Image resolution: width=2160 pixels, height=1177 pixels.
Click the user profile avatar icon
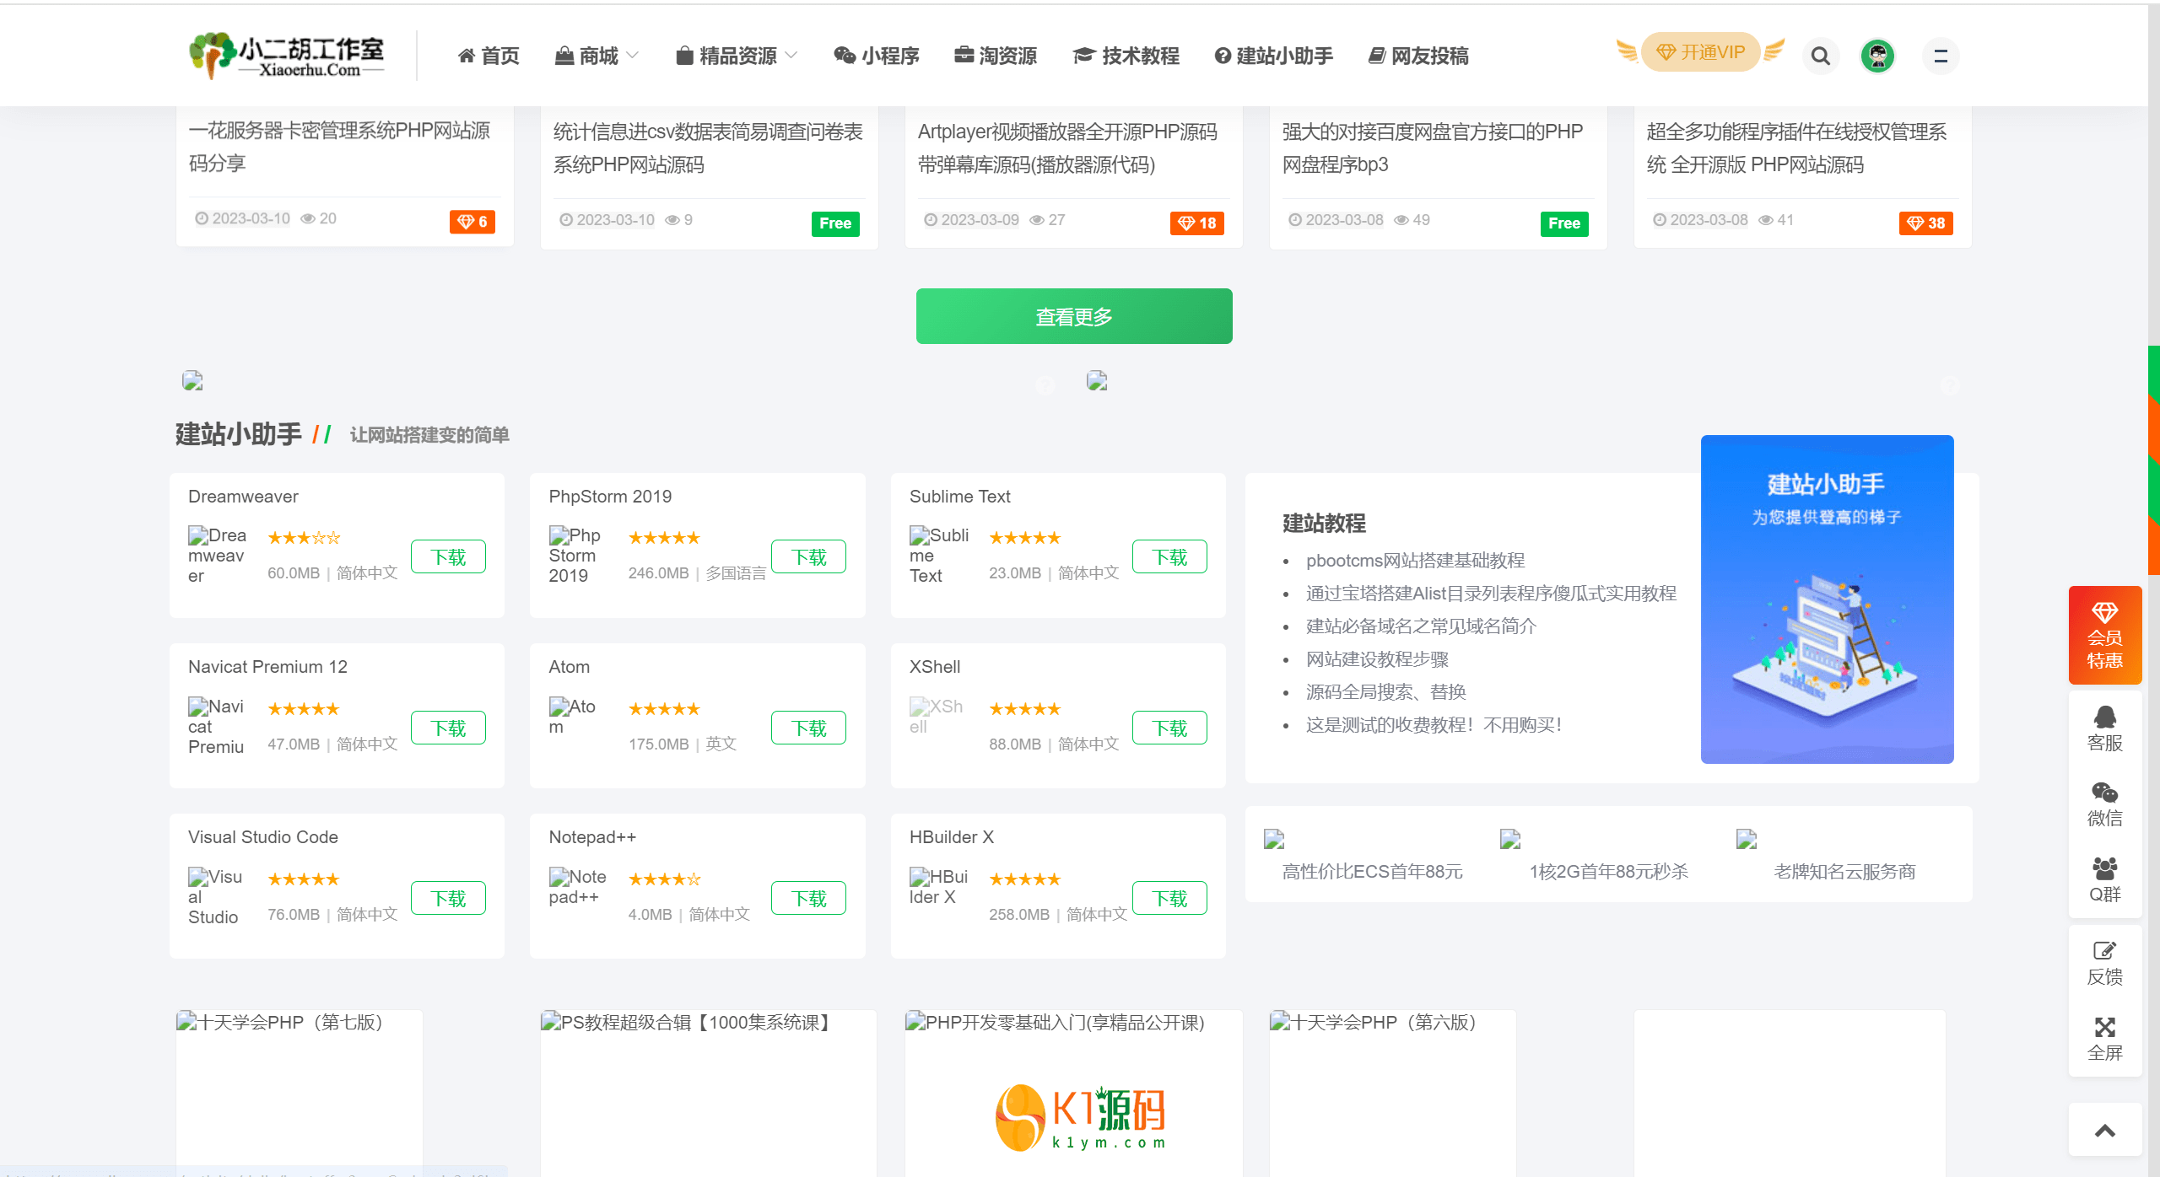(x=1882, y=54)
